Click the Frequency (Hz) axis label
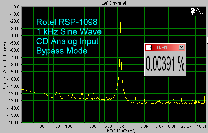Screen dimensions: 208x133 121,131
